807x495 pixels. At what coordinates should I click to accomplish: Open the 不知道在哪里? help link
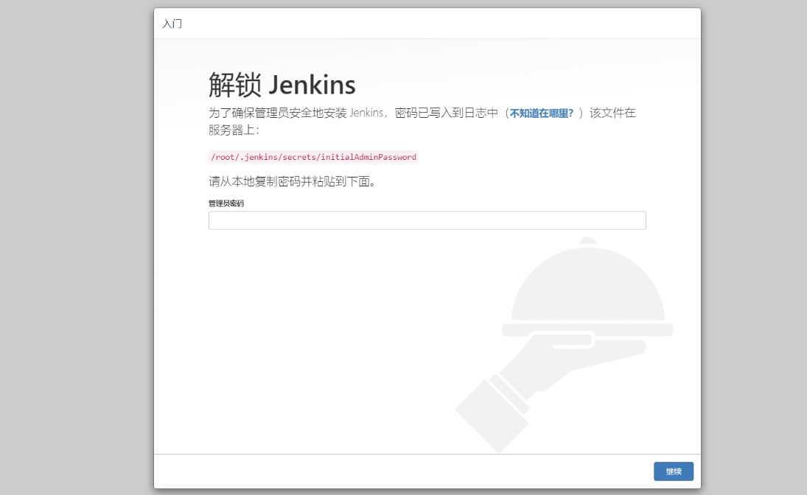[x=542, y=113]
